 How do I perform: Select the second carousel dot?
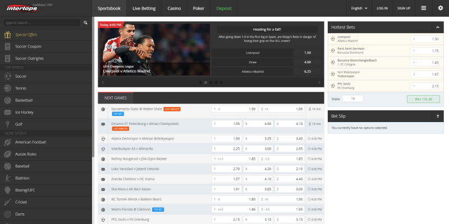tap(205, 82)
